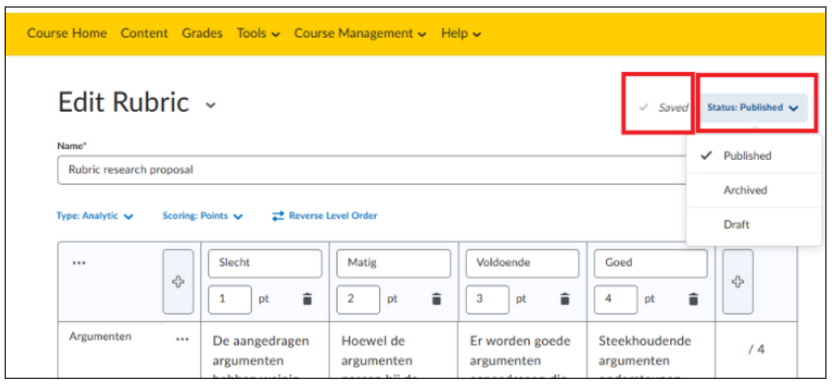The height and width of the screenshot is (384, 832).
Task: Delete the Slecht level via trash icon
Action: [x=307, y=299]
